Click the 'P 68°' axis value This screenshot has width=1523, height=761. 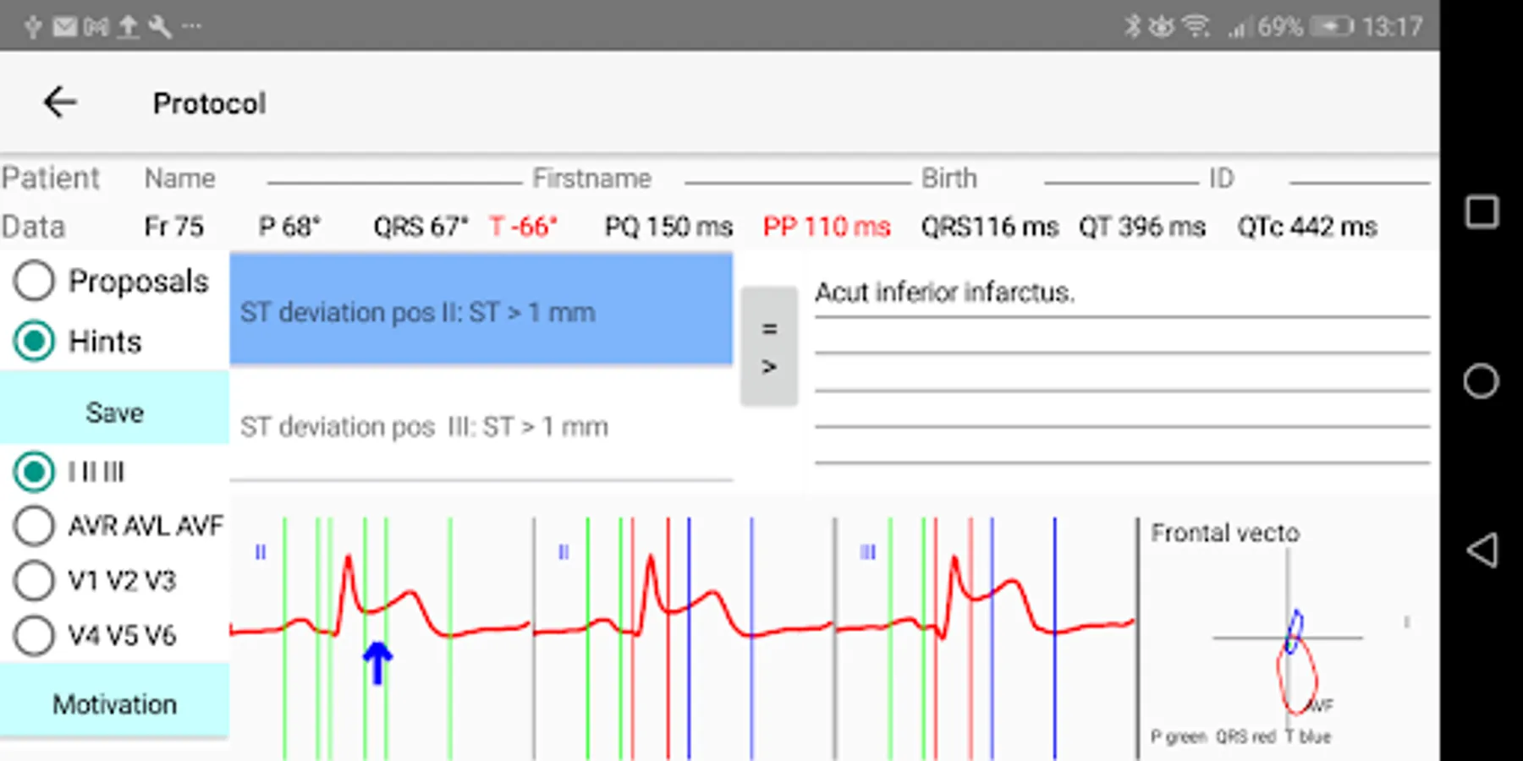(289, 227)
